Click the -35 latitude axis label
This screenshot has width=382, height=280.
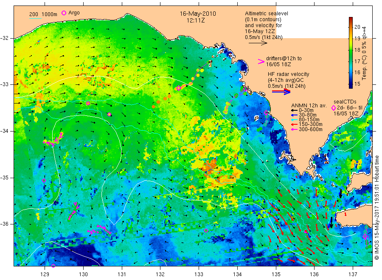(x=4, y=178)
